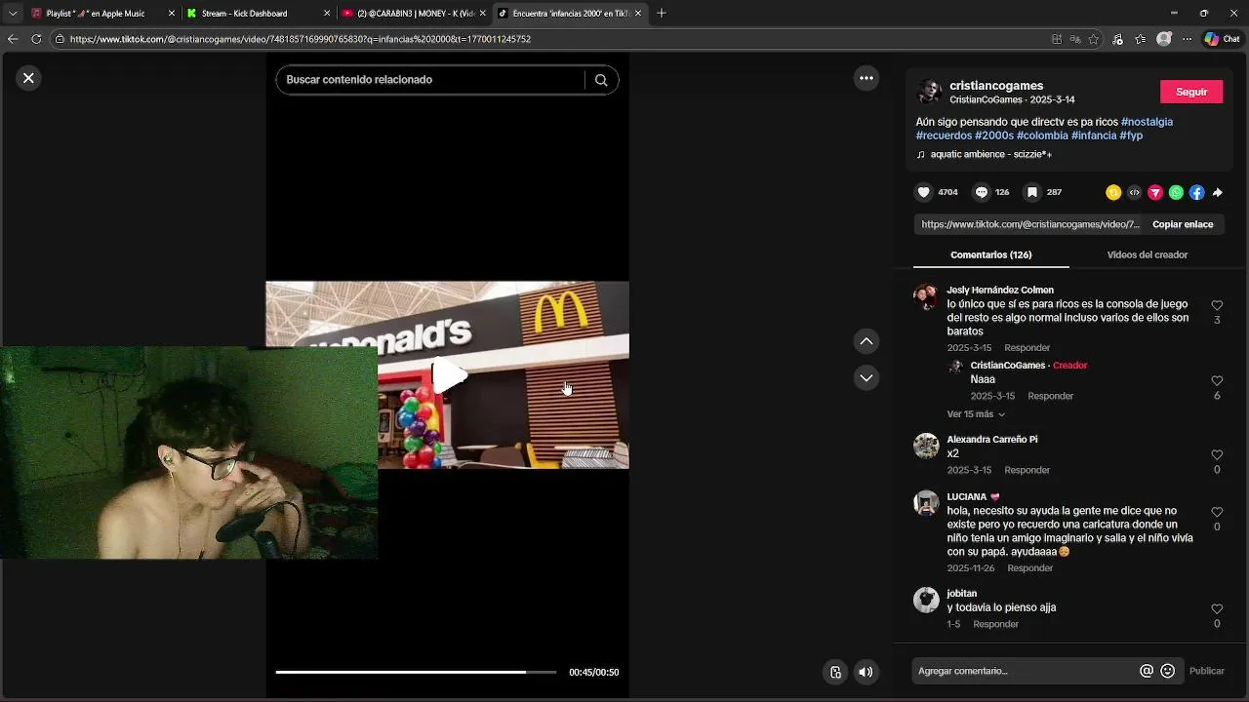Viewport: 1249px width, 702px height.
Task: Click the yellow repost icon
Action: pos(1113,193)
